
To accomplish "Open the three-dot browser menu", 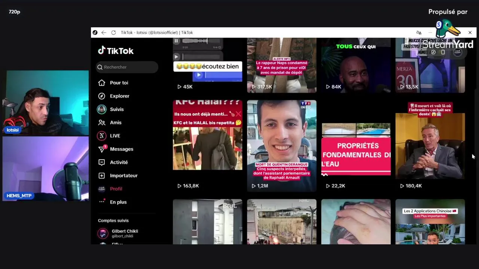I will point(430,33).
